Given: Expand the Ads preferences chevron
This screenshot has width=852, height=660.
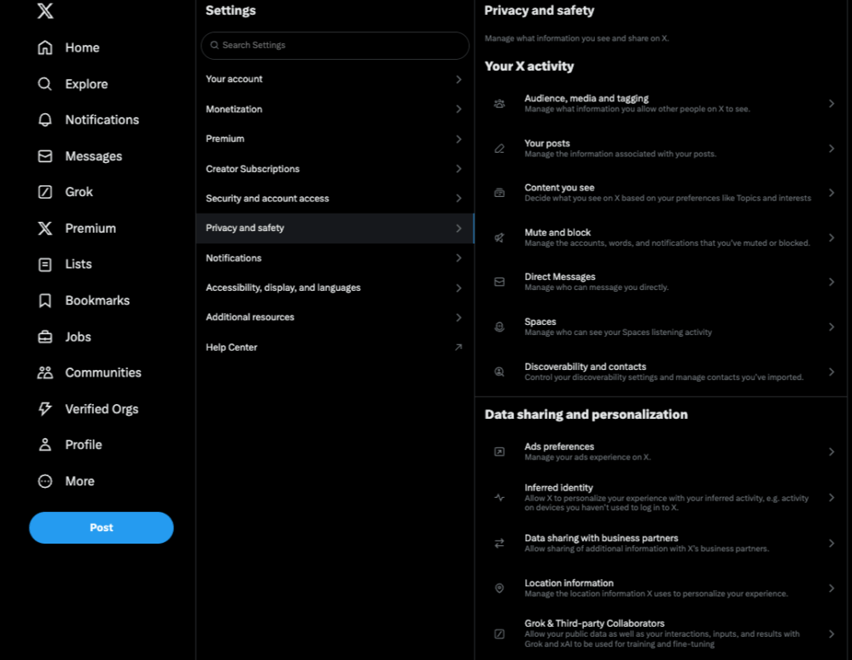Looking at the screenshot, I should 831,452.
